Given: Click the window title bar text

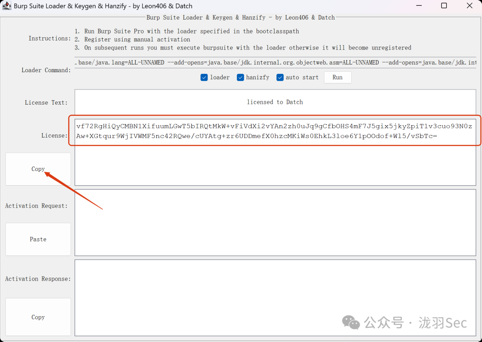Looking at the screenshot, I should pyautogui.click(x=103, y=6).
